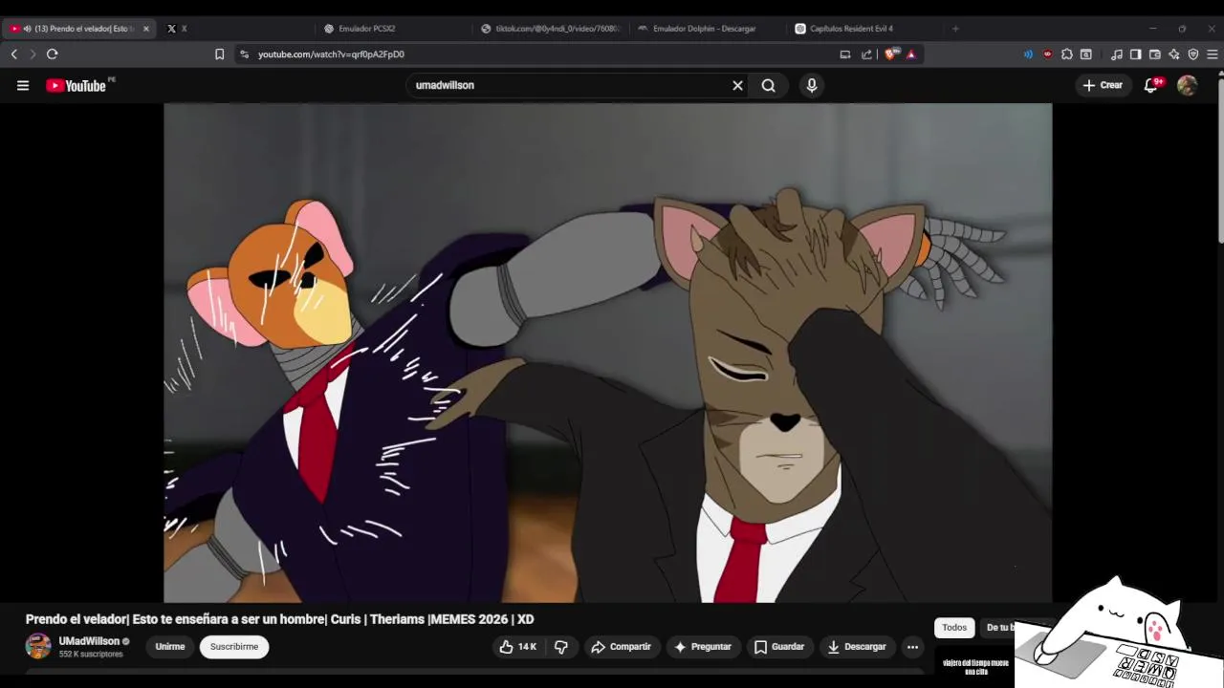
Task: Go to YouTube home via logo
Action: click(x=76, y=85)
